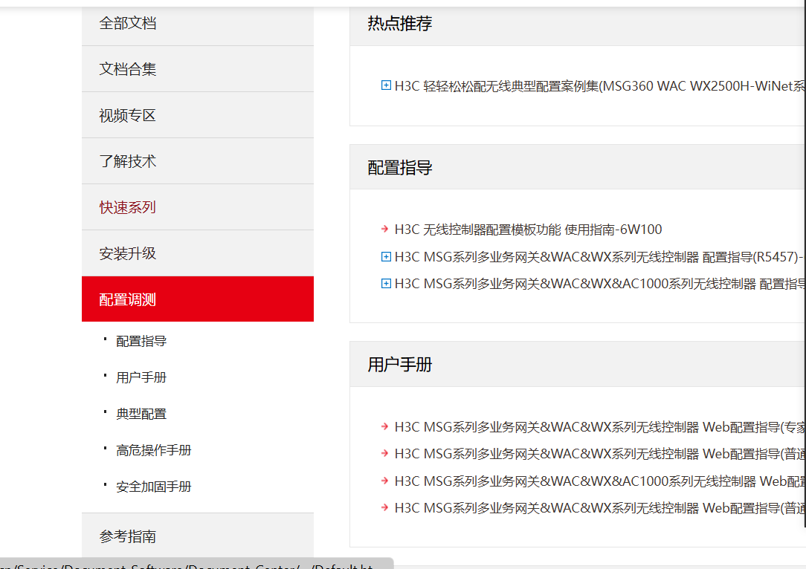Open first Web配置指导(专家 document link
The width and height of the screenshot is (806, 569).
point(599,426)
